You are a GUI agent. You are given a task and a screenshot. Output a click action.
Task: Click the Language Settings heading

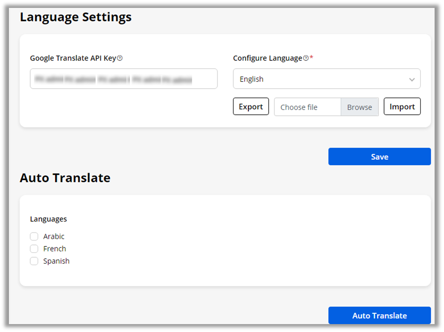[x=76, y=17]
